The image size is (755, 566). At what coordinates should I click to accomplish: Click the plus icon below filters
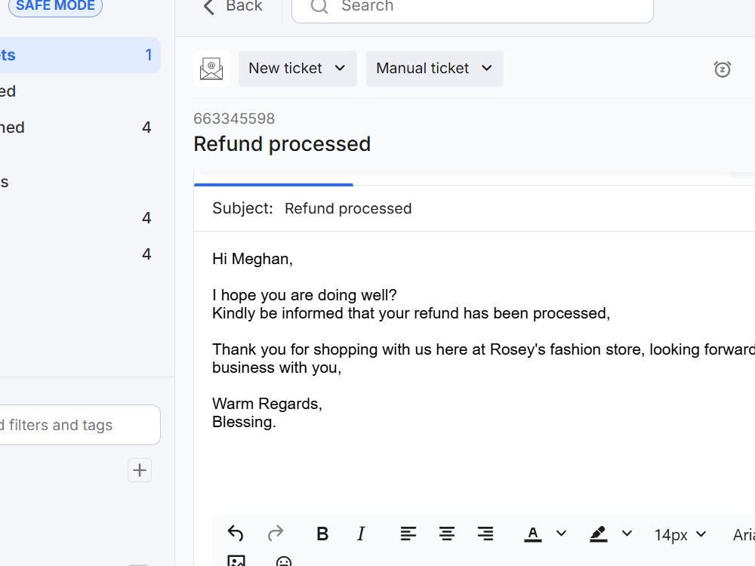click(140, 470)
